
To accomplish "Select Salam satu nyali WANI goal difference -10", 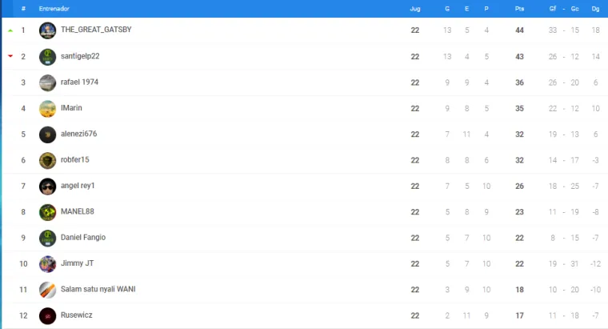I will coord(595,290).
